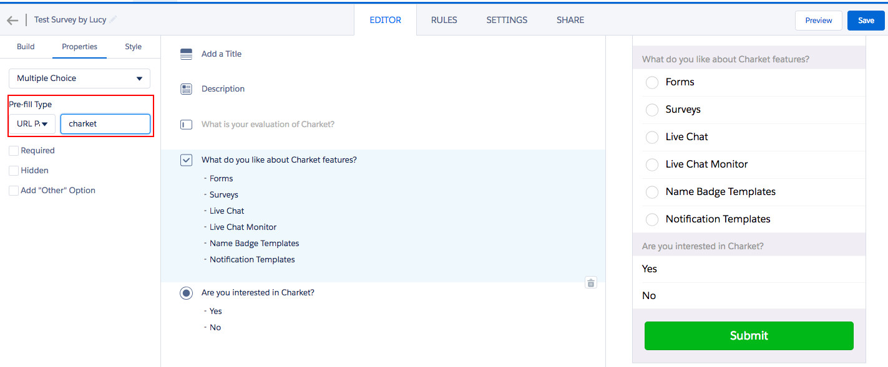The image size is (888, 367).
Task: Click the green Submit button
Action: [748, 336]
